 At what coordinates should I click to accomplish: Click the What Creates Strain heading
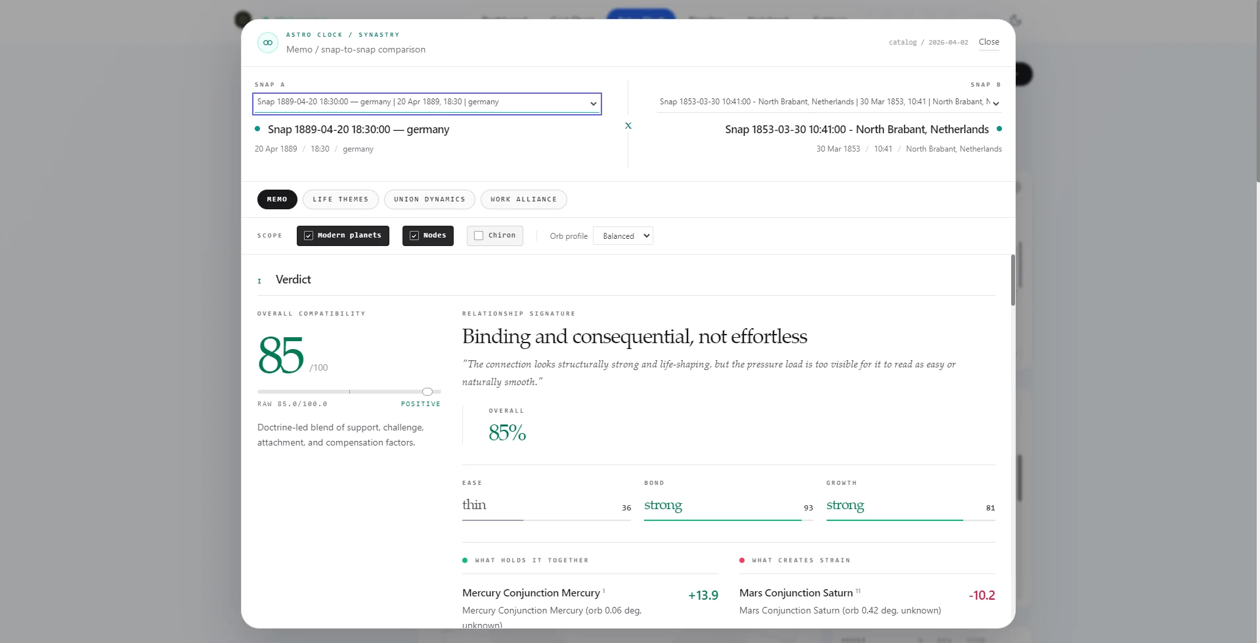(801, 560)
